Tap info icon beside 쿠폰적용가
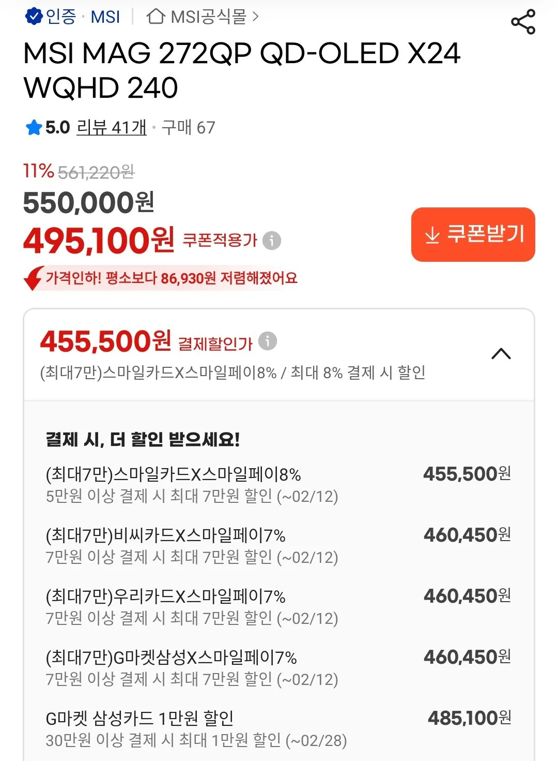Screen dimensions: 558x761 pyautogui.click(x=272, y=241)
